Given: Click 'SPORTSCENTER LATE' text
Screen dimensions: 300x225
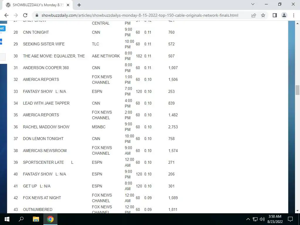Looking at the screenshot, I should pos(43,162).
